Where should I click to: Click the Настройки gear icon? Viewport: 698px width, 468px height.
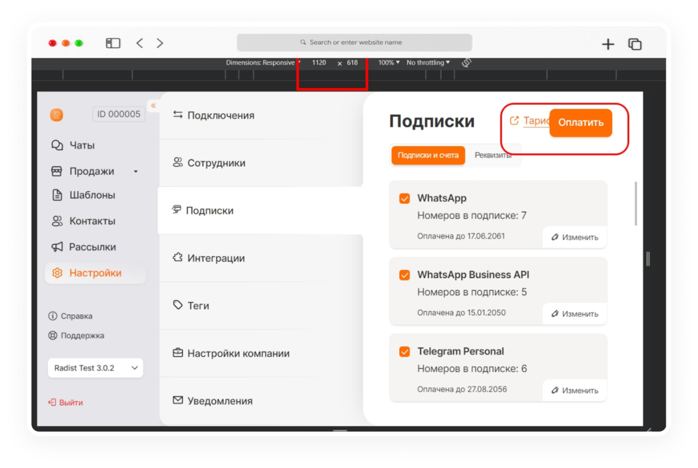[57, 273]
